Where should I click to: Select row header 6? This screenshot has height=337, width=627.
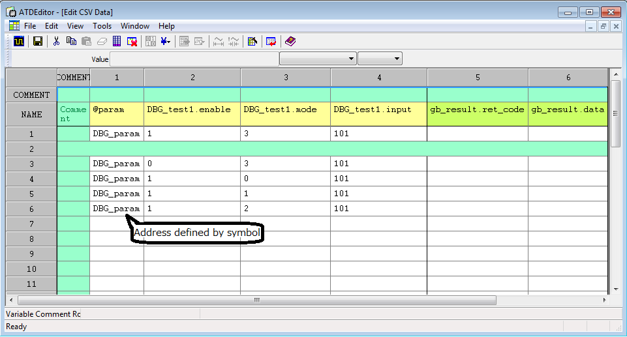coord(31,209)
